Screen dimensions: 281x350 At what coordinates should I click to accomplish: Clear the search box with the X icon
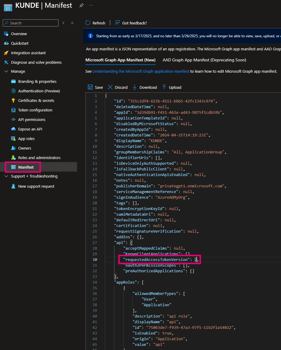63,23
